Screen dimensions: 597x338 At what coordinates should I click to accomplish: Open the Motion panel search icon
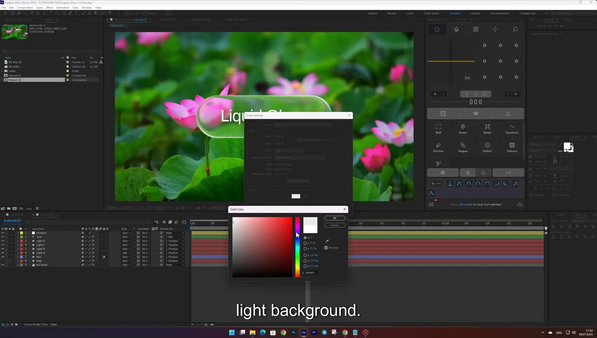(515, 29)
